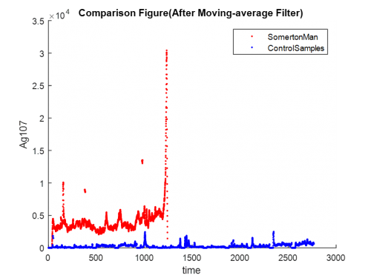Pick the red peak at 10000 near time 150
Viewport: 371px width, 278px height.
(x=63, y=183)
